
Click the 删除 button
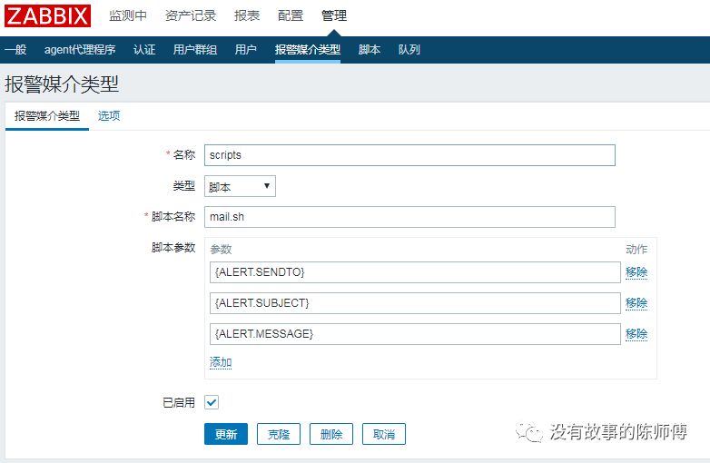[331, 434]
